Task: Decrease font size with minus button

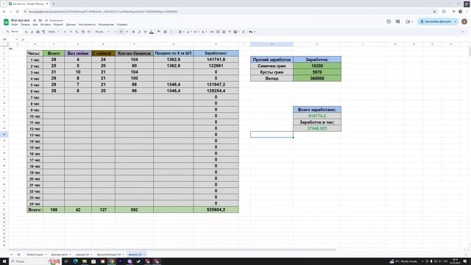Action: click(115, 32)
